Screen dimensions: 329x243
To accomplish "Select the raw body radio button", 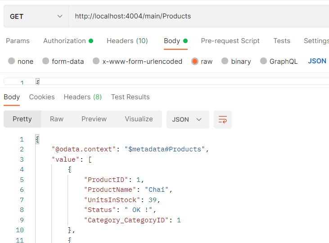I will pos(195,61).
